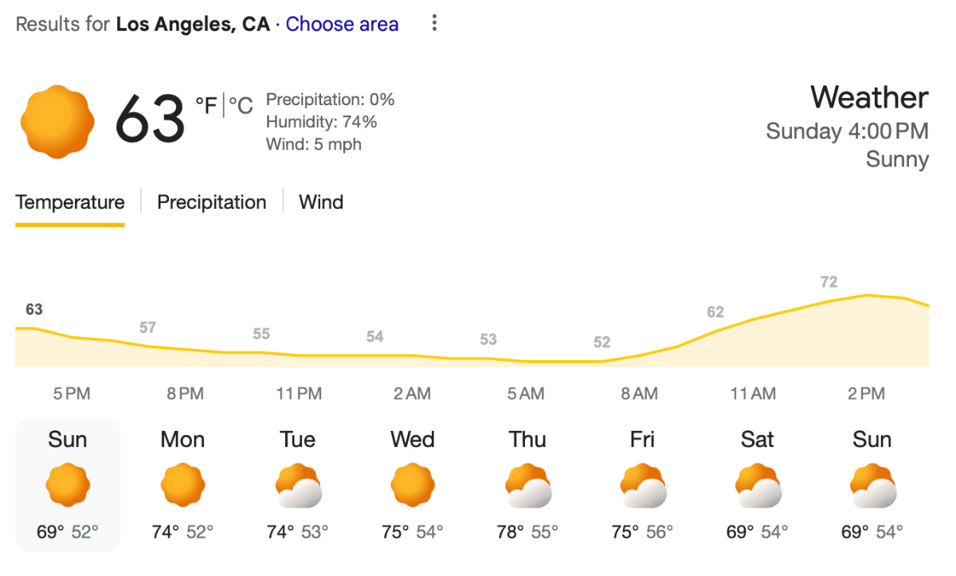This screenshot has width=956, height=576.
Task: Select the highlighted first Sun day card
Action: tap(68, 484)
